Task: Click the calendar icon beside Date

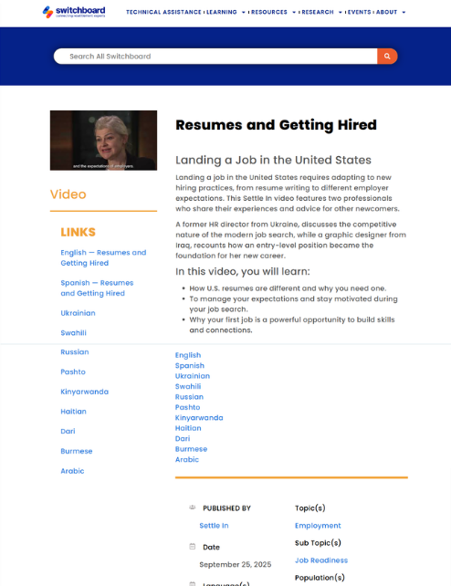Action: click(x=193, y=547)
